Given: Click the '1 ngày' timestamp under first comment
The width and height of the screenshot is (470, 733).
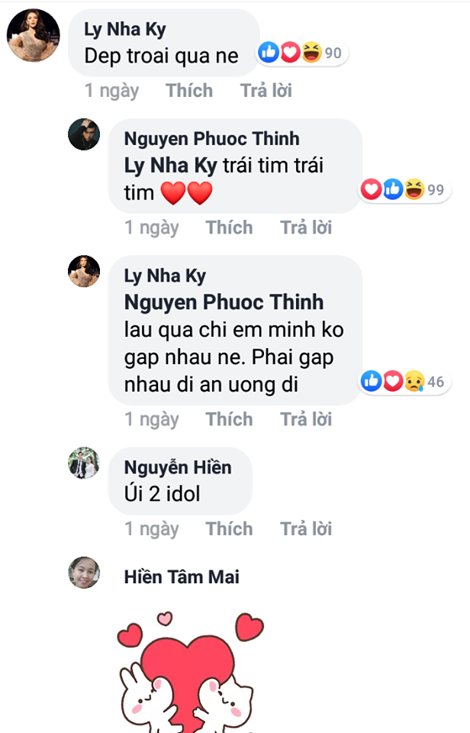Looking at the screenshot, I should [111, 91].
